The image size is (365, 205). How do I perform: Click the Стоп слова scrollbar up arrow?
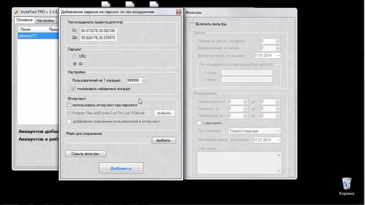279,155
